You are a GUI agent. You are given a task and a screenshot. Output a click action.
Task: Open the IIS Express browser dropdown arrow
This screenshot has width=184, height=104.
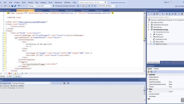coord(76,6)
